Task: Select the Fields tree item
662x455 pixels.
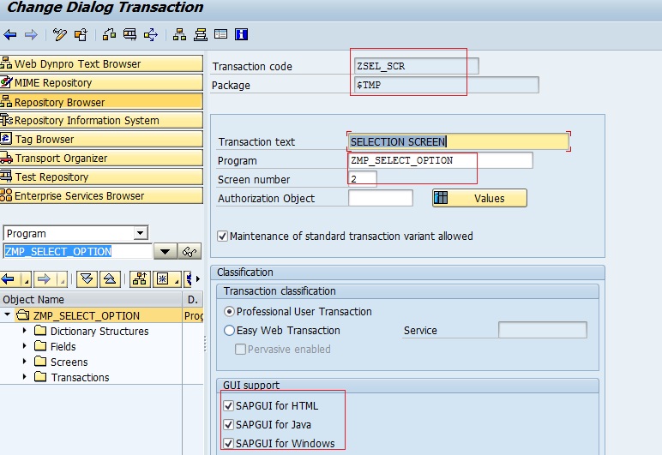Action: (63, 347)
